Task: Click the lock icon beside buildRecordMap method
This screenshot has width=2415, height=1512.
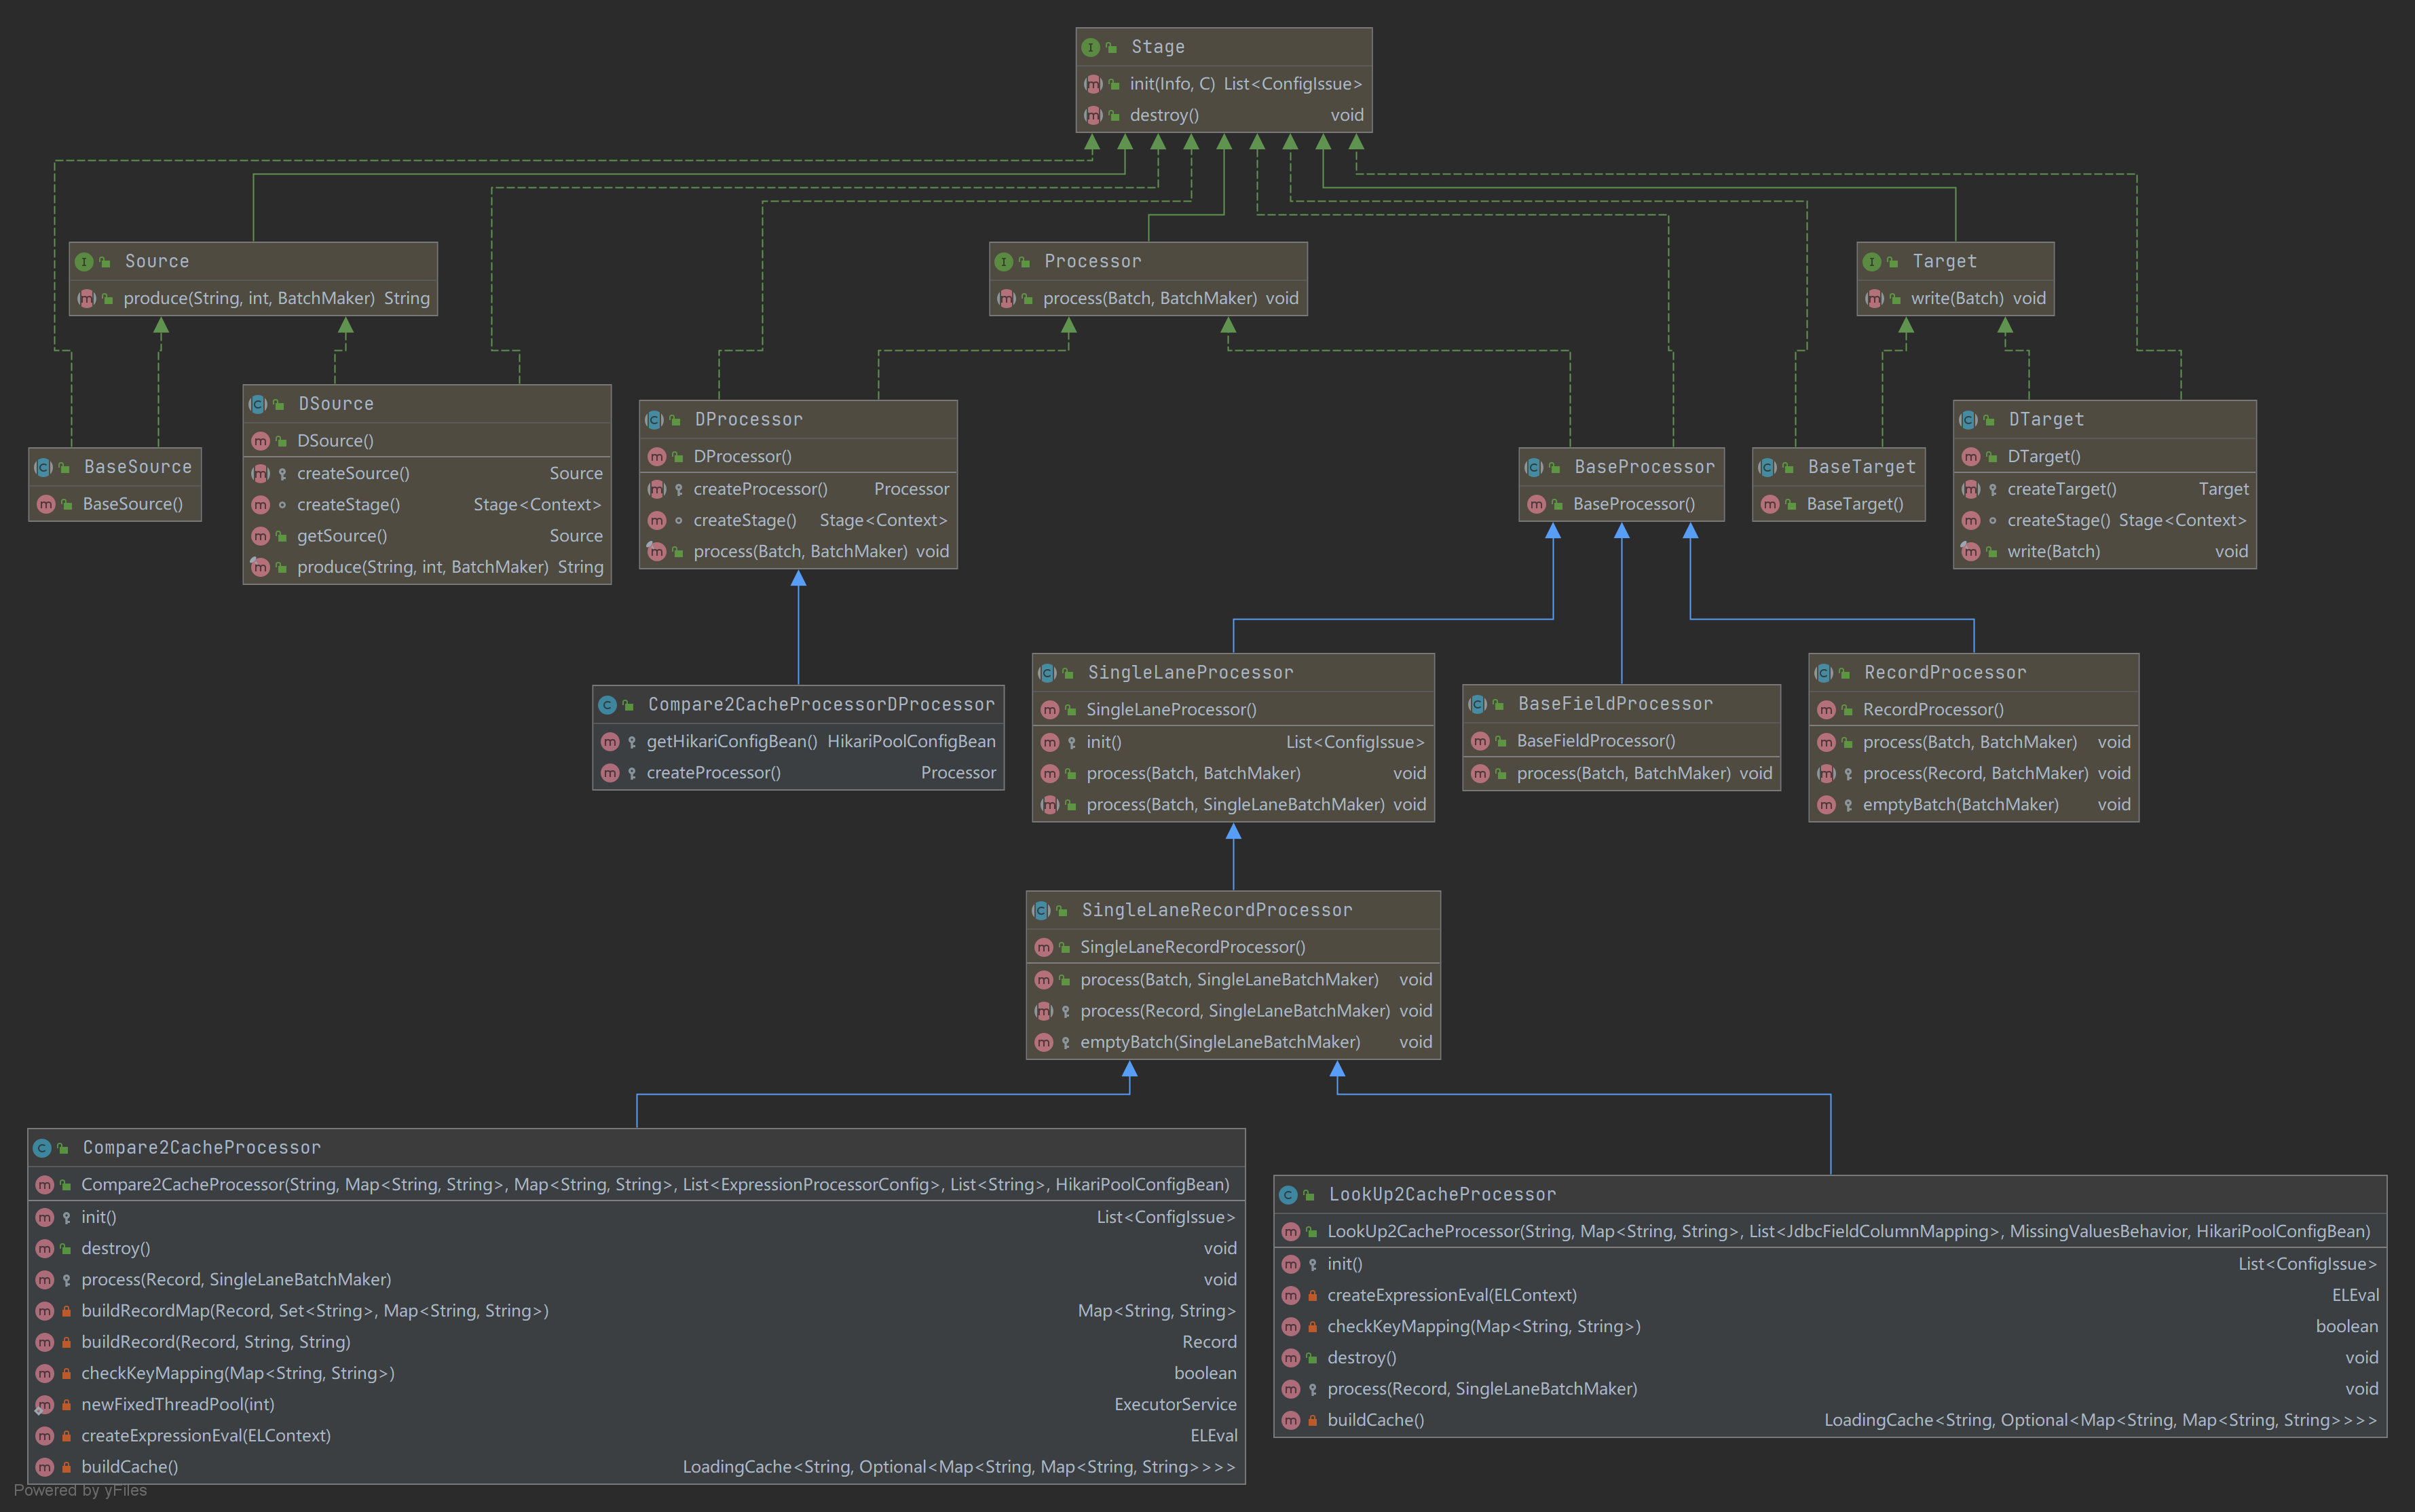Action: click(x=66, y=1311)
